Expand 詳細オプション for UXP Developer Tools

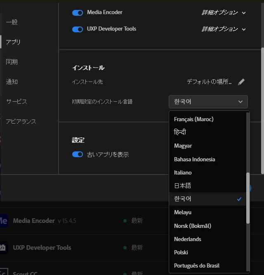click(x=224, y=29)
